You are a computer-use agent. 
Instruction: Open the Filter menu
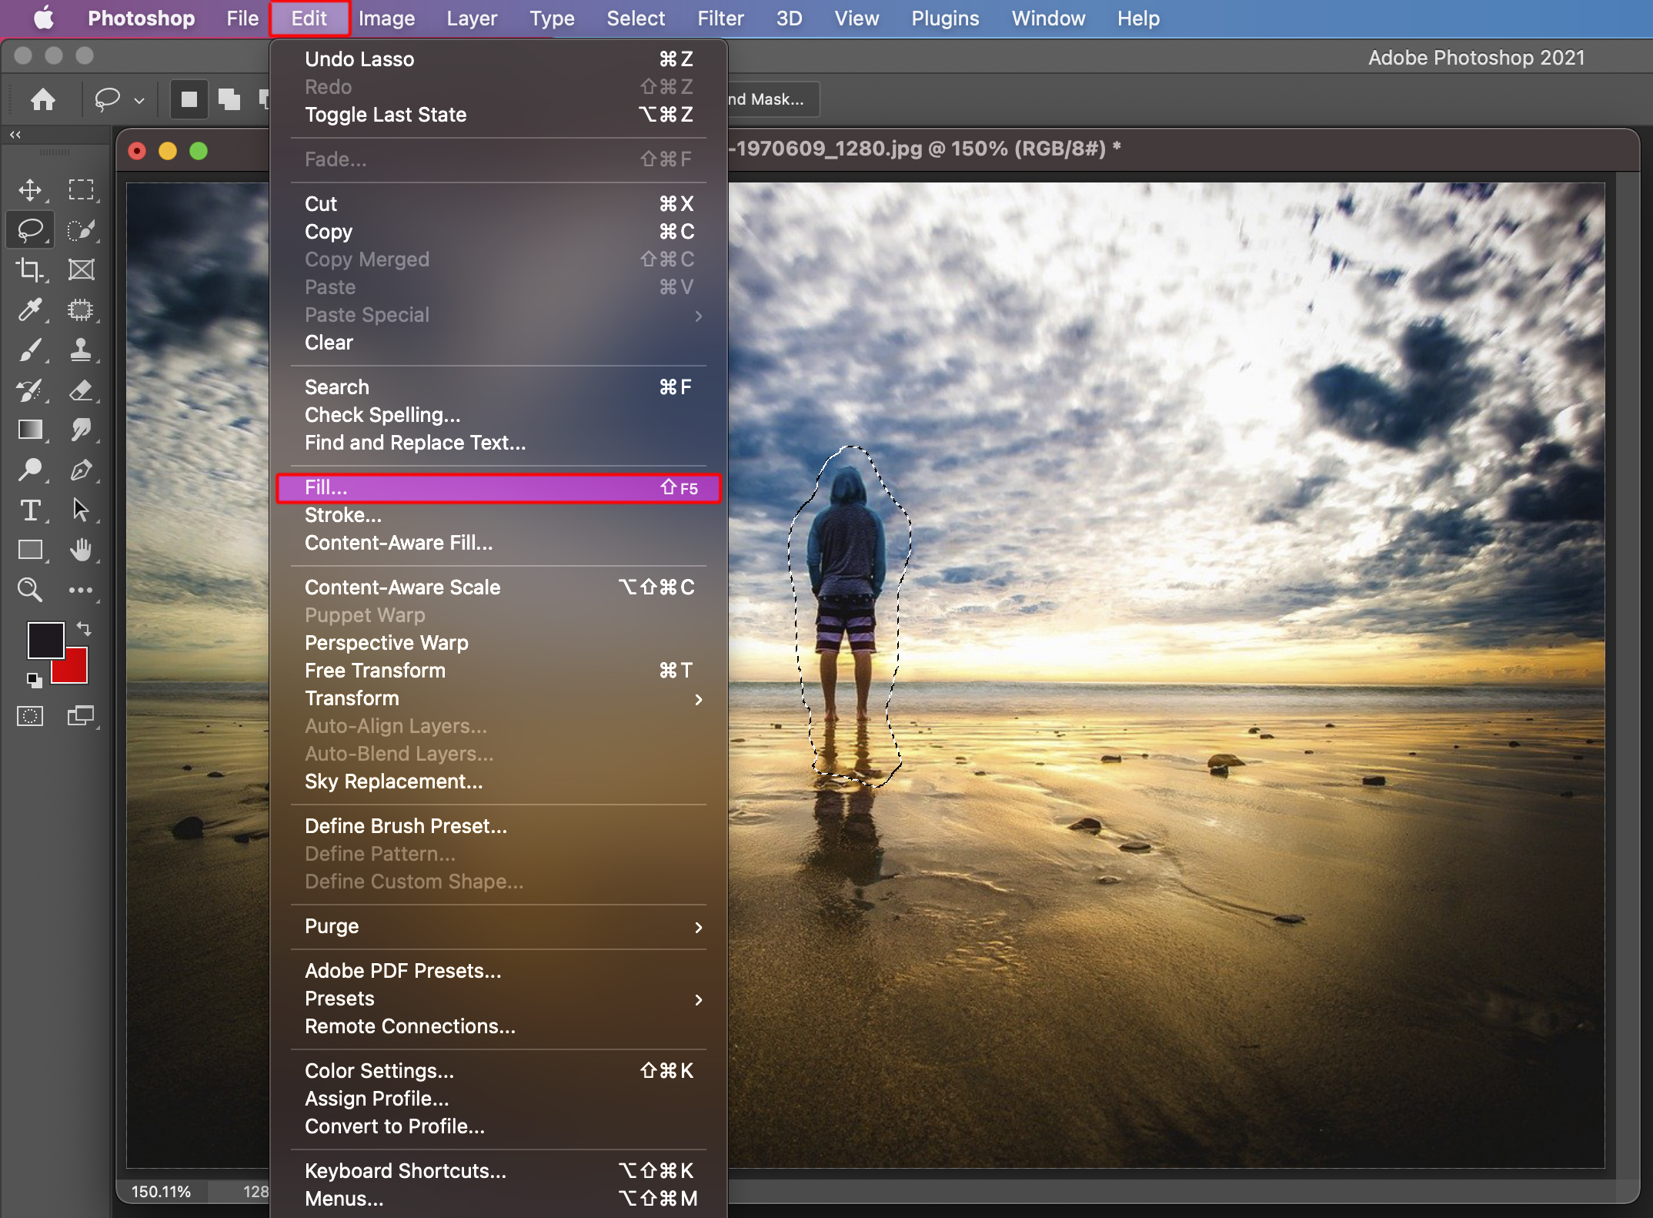720,18
